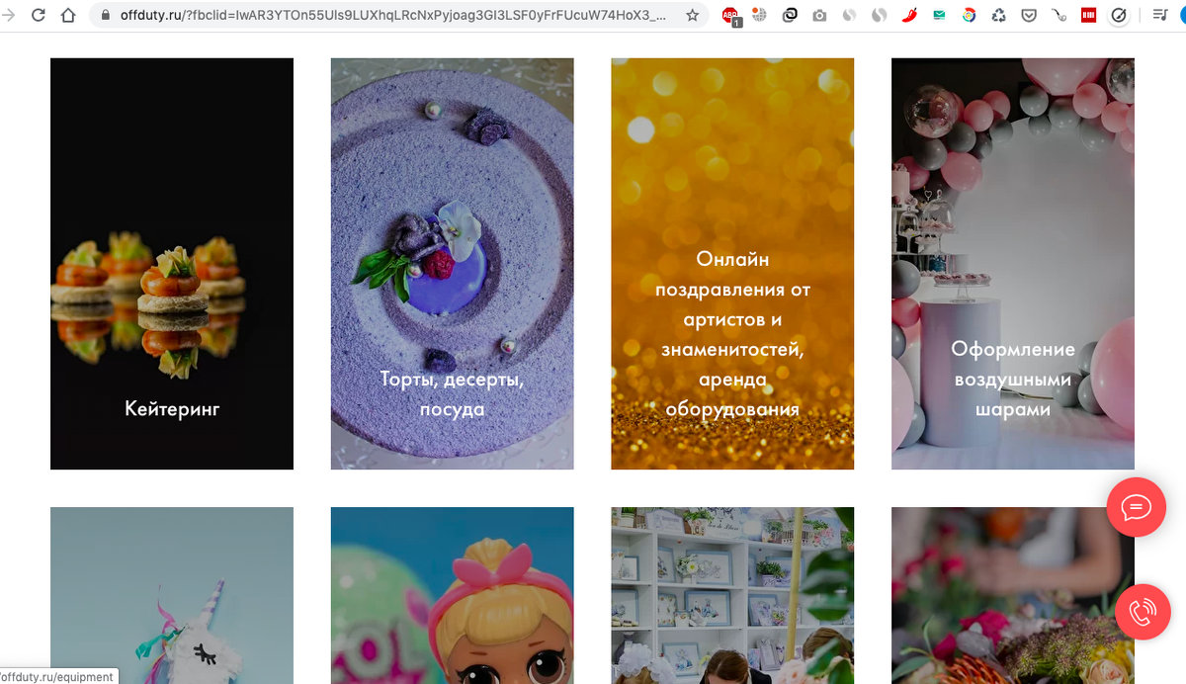Open the red chat message widget

click(1136, 507)
